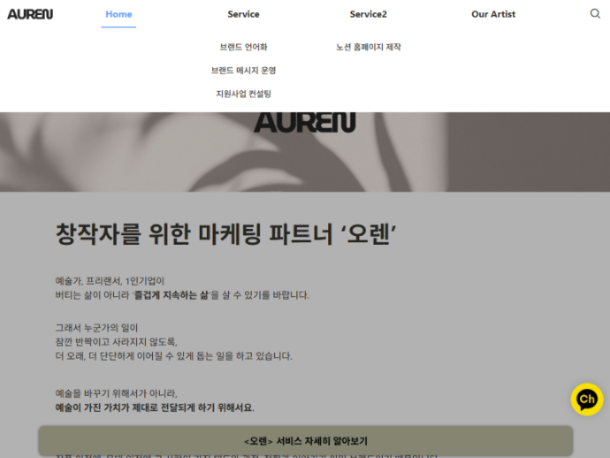610x458 pixels.
Task: Click text 더 오래, 더 단단하게 이어질 수 있게
Action: [125, 356]
